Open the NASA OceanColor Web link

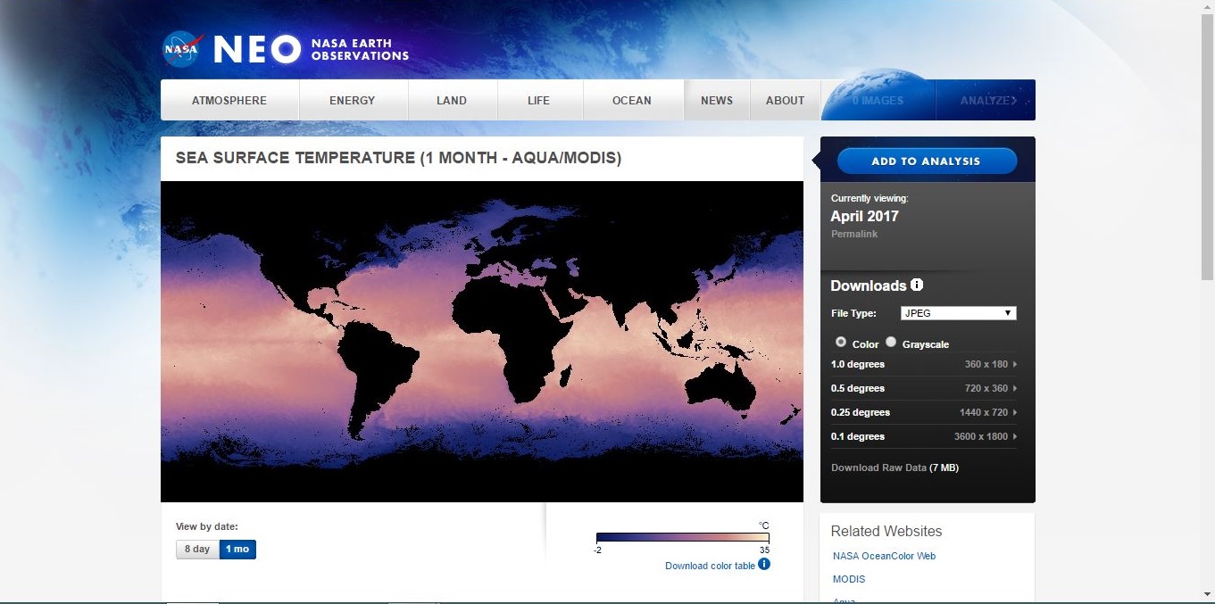[884, 556]
